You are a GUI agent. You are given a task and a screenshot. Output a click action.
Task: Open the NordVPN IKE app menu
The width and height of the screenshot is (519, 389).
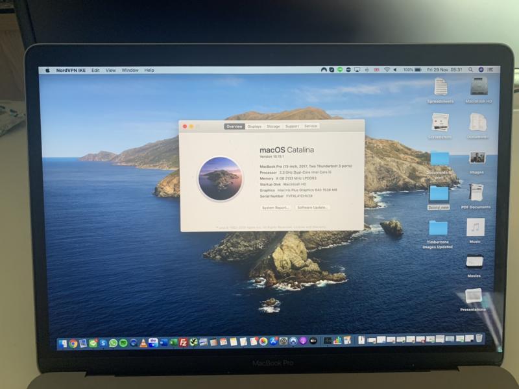(71, 70)
